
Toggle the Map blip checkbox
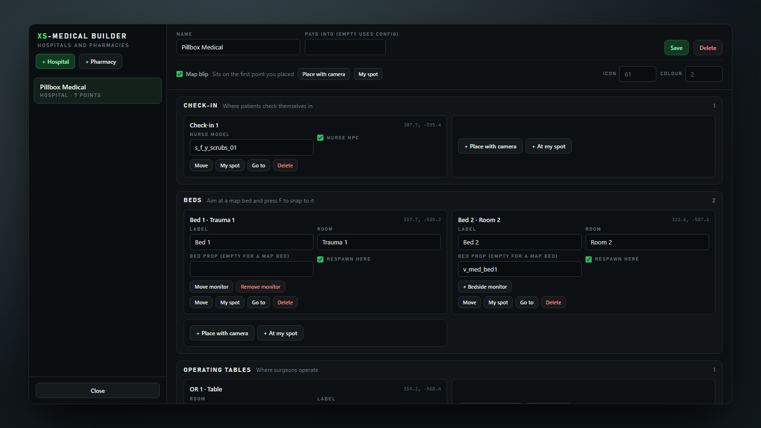click(179, 74)
